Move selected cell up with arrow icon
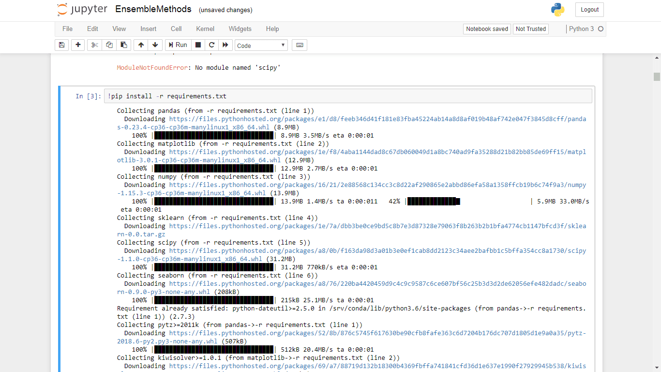 pos(140,45)
